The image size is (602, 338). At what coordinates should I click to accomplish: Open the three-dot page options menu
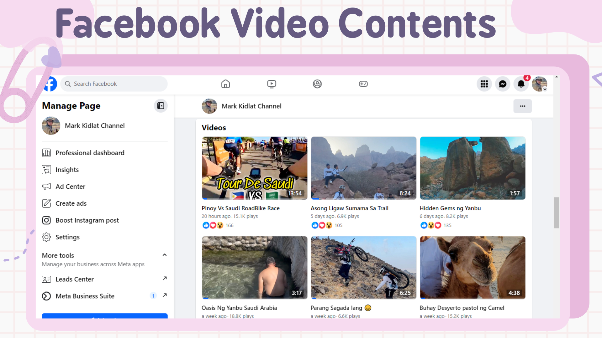point(522,106)
